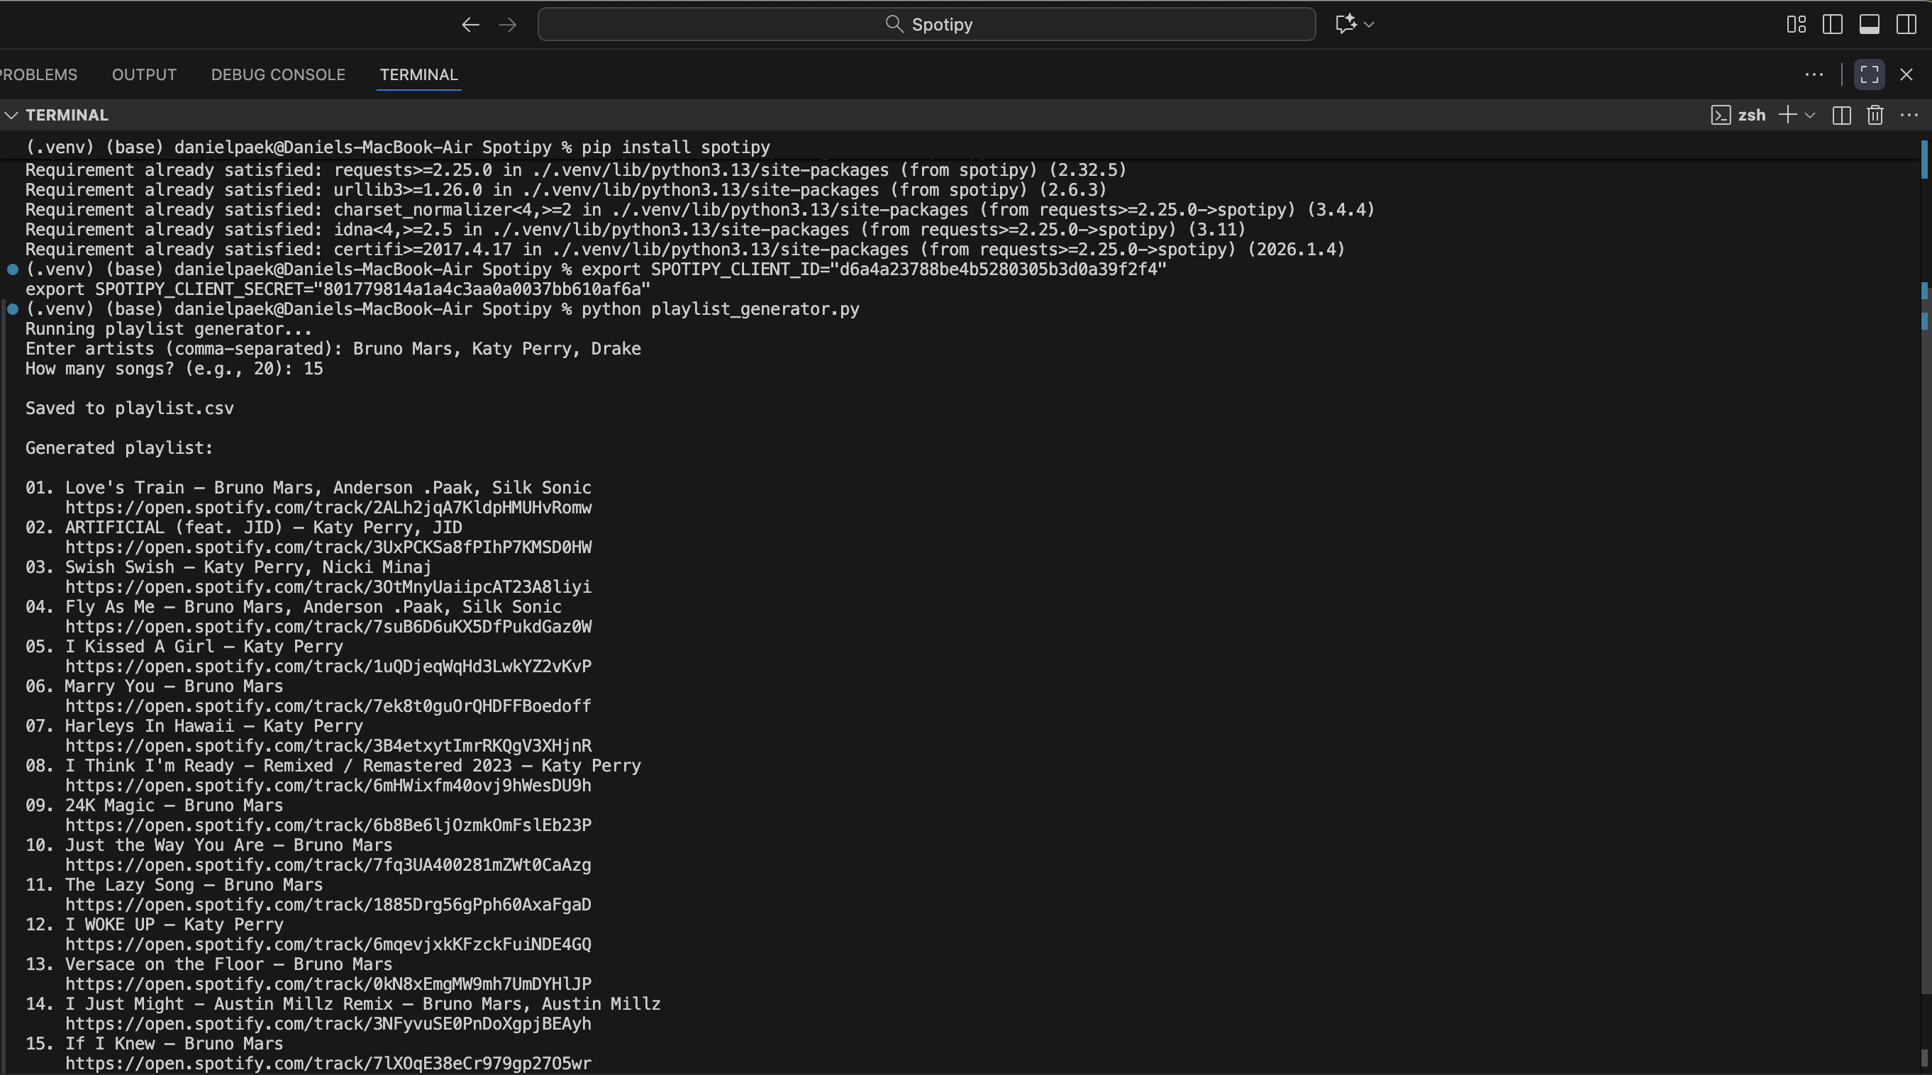Add a new terminal with plus icon

[x=1787, y=115]
